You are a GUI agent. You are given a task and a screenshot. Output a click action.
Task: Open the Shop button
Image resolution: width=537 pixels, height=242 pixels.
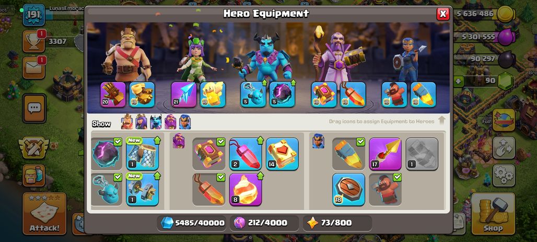point(493,214)
